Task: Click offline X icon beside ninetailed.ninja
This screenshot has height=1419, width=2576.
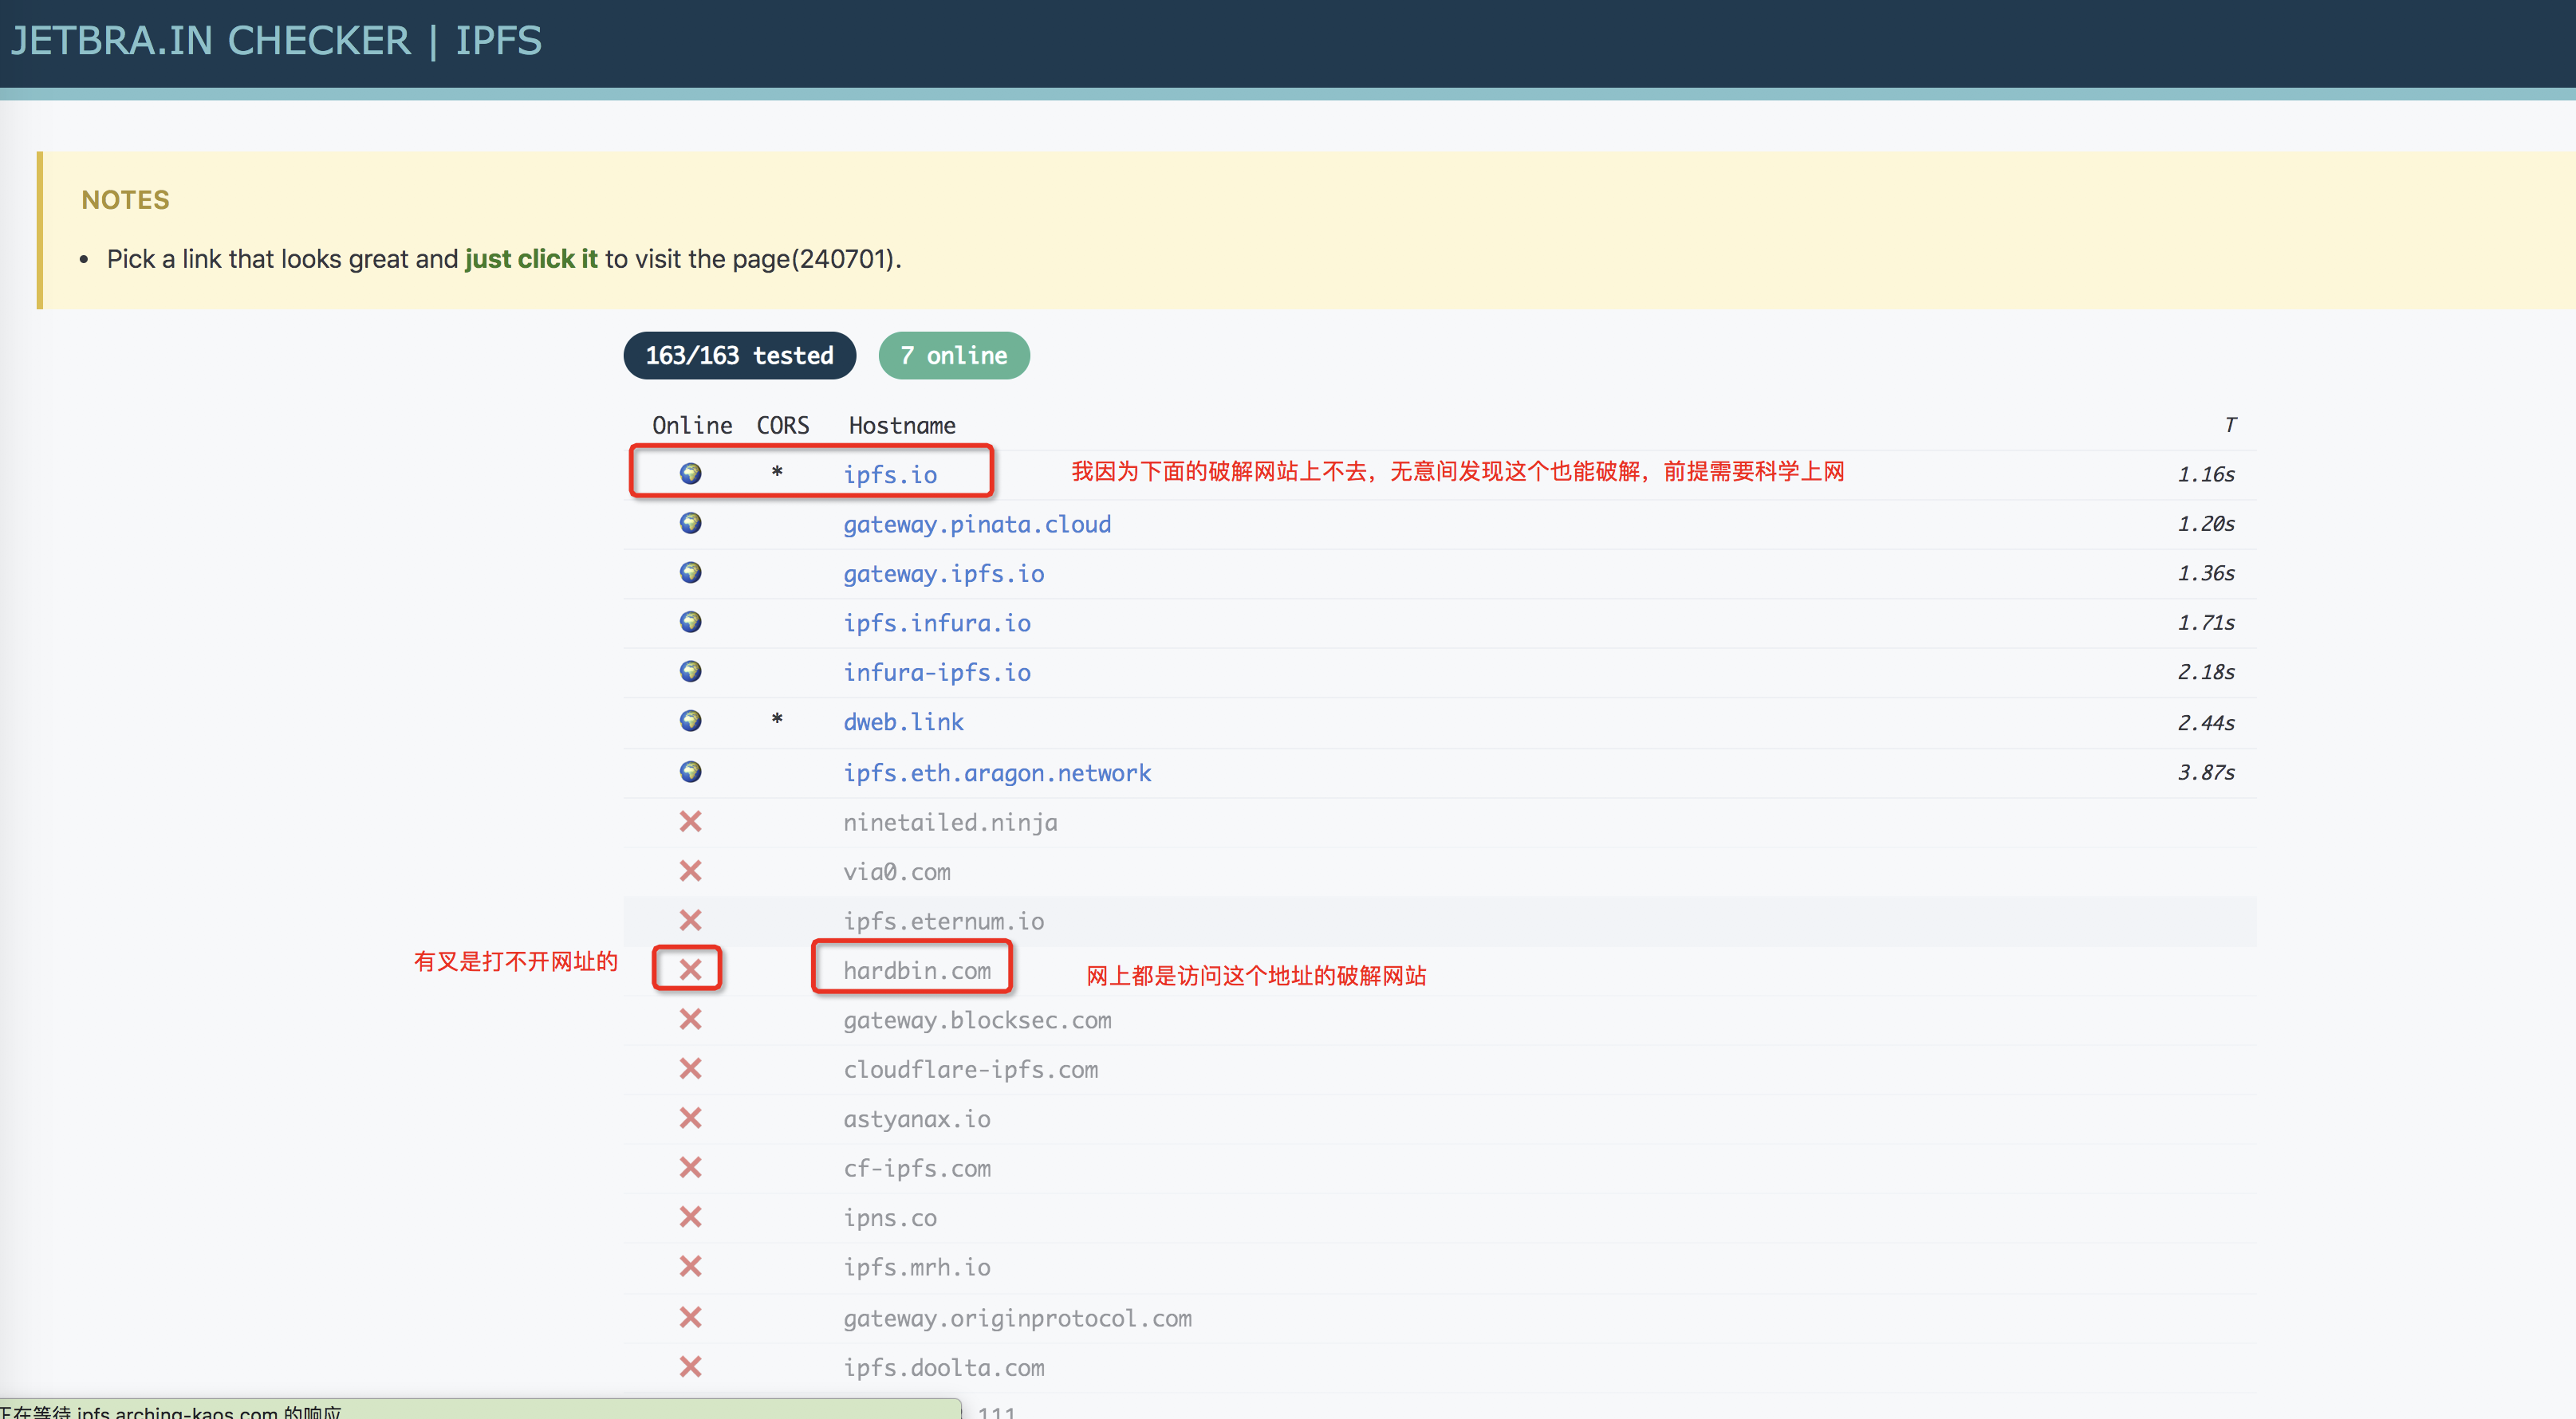Action: [690, 821]
